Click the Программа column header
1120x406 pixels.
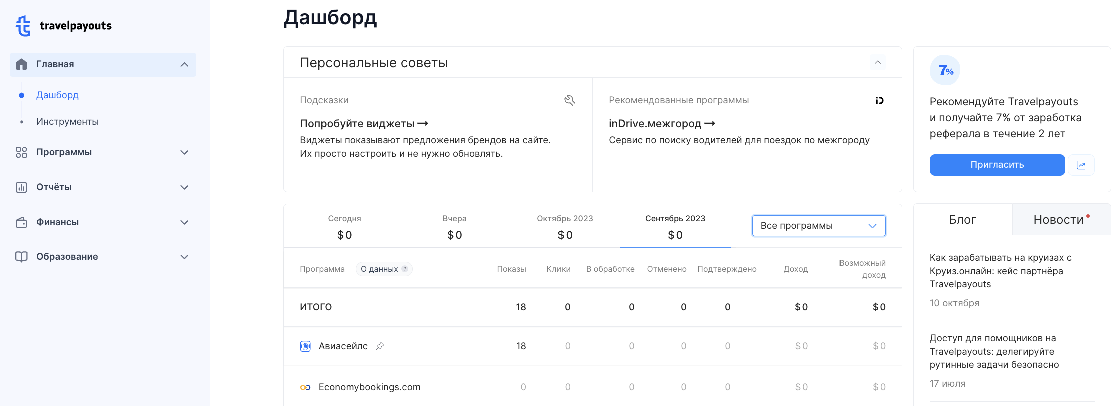pos(322,269)
